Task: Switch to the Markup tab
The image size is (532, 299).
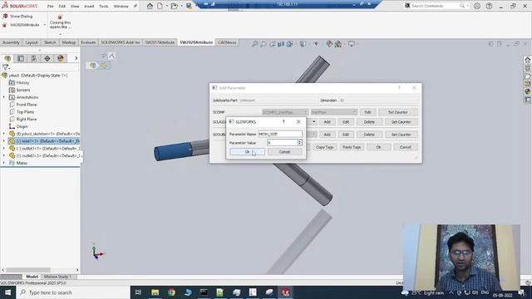Action: pyautogui.click(x=68, y=42)
